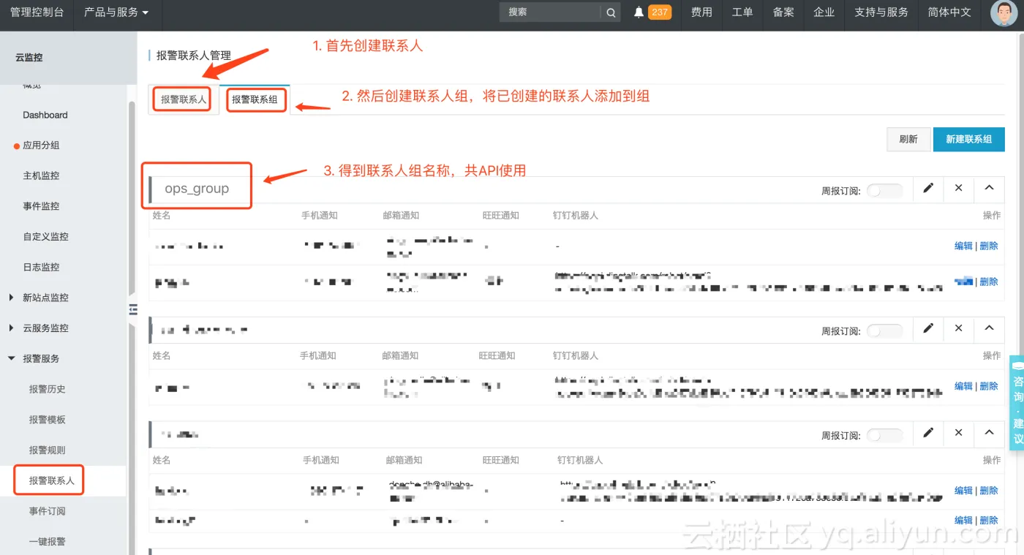Click 编辑 for first contact in third group

point(963,491)
